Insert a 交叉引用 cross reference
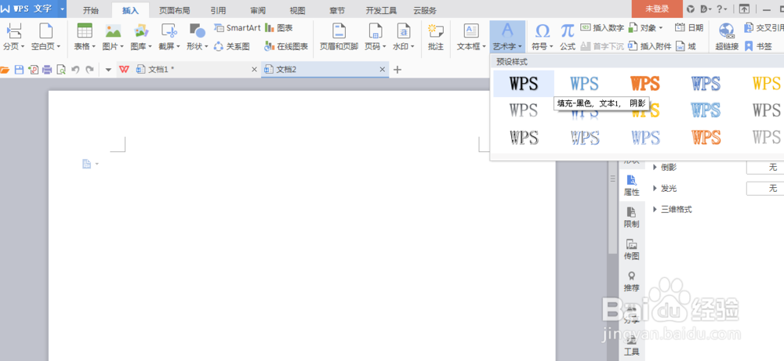The height and width of the screenshot is (361, 784). click(x=764, y=28)
